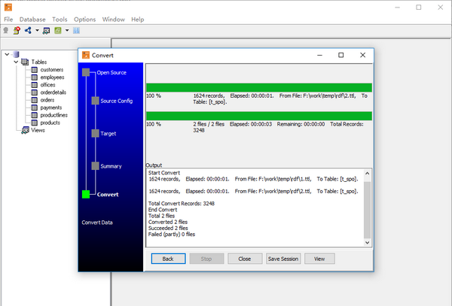Click the Open Source step label
The height and width of the screenshot is (306, 452).
tap(111, 72)
